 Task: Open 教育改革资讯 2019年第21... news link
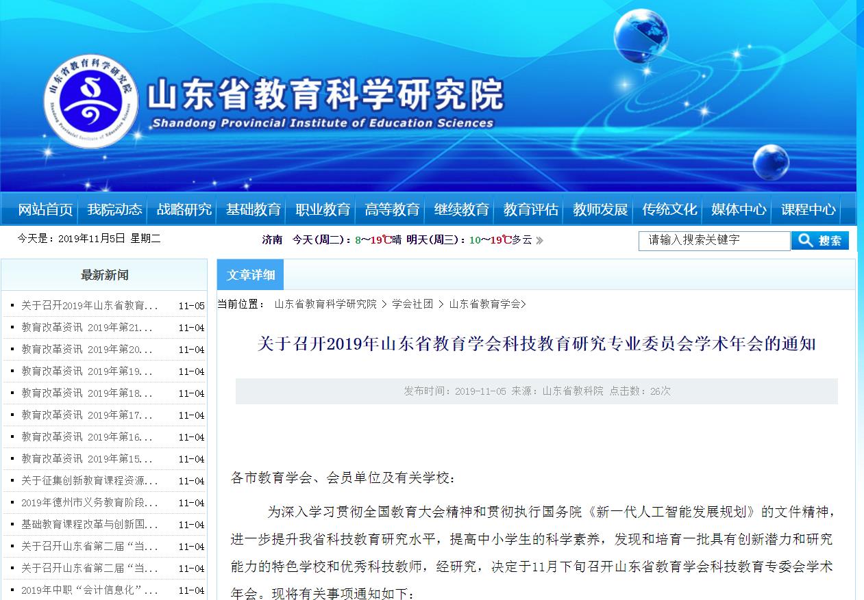(87, 328)
